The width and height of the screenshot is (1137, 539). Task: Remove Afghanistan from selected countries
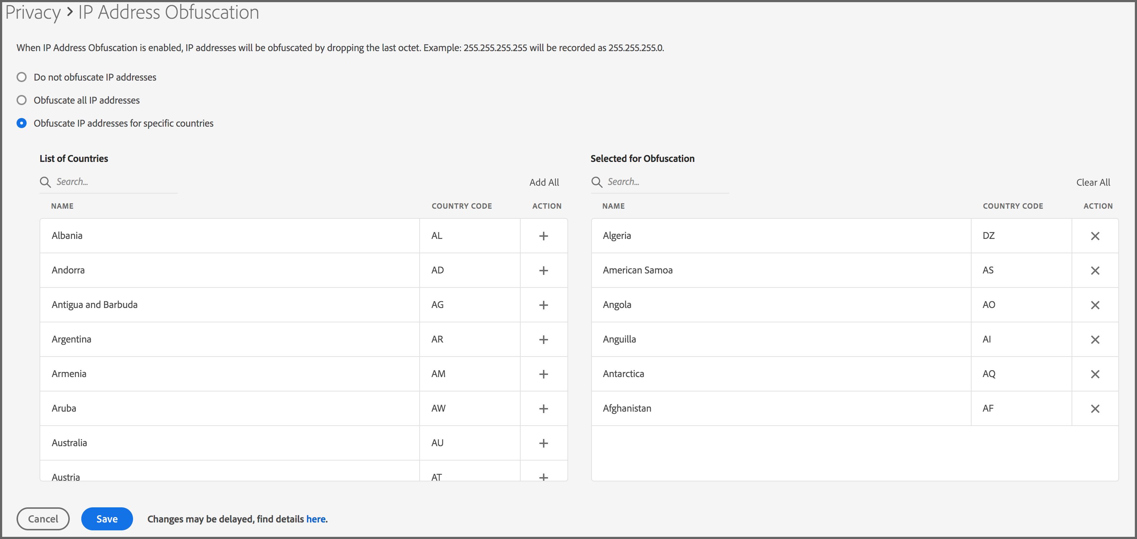click(1095, 409)
